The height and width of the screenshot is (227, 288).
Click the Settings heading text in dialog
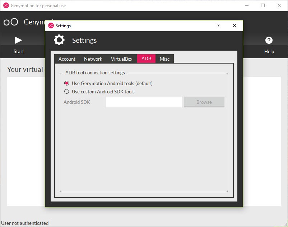point(84,40)
